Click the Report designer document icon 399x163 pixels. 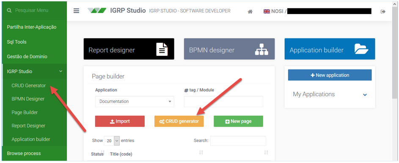[x=162, y=49]
